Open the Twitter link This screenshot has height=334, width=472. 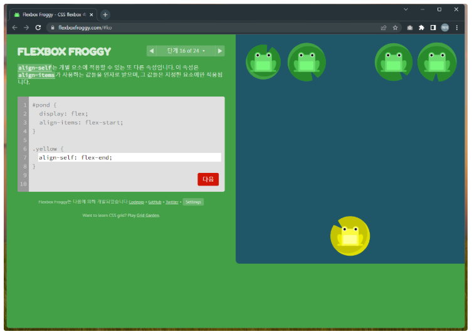(172, 202)
